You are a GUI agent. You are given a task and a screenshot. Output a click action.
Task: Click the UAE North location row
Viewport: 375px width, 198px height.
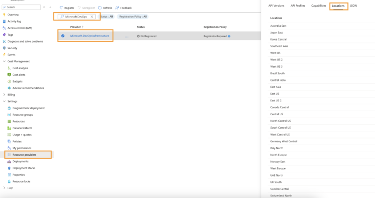321,175
